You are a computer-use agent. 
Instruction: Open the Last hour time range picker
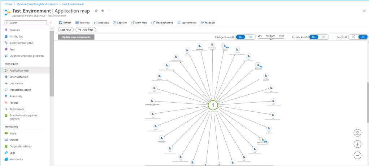pos(66,30)
